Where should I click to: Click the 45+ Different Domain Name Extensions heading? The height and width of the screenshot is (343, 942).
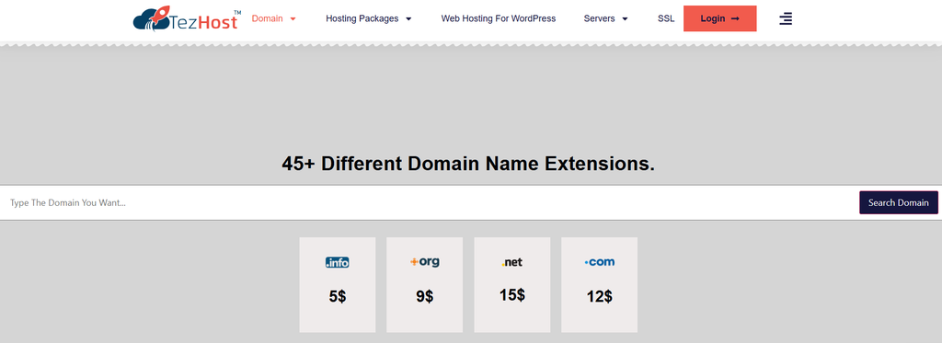[x=468, y=164]
